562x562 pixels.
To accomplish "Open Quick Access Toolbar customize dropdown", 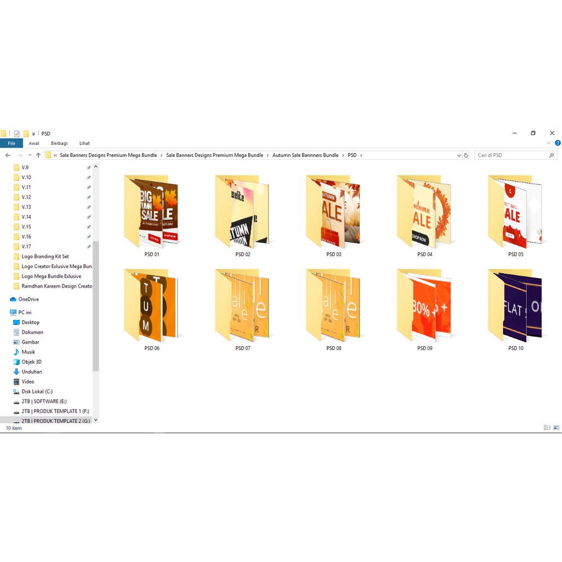I will pyautogui.click(x=33, y=134).
